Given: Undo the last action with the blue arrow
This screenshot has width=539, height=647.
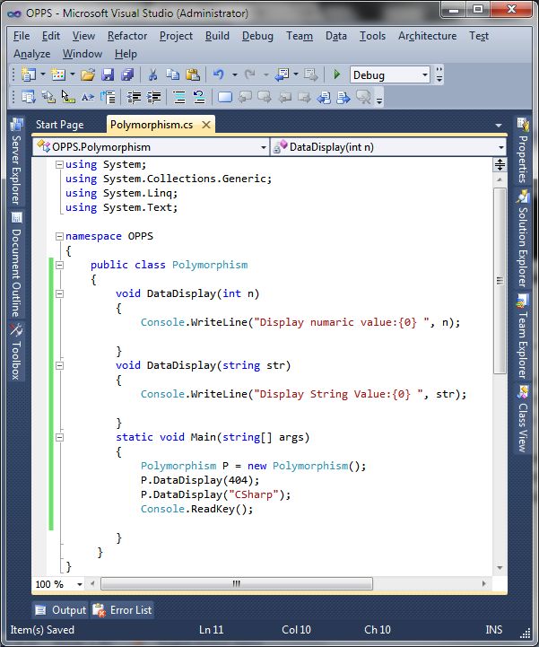Looking at the screenshot, I should click(219, 74).
